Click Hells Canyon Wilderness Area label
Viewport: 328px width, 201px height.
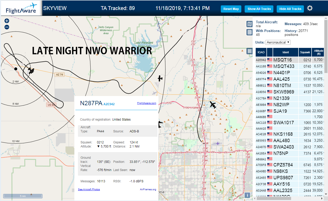coord(106,30)
